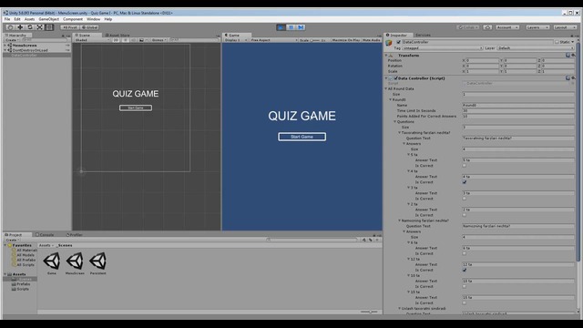
Task: Open the Component menu
Action: [73, 19]
